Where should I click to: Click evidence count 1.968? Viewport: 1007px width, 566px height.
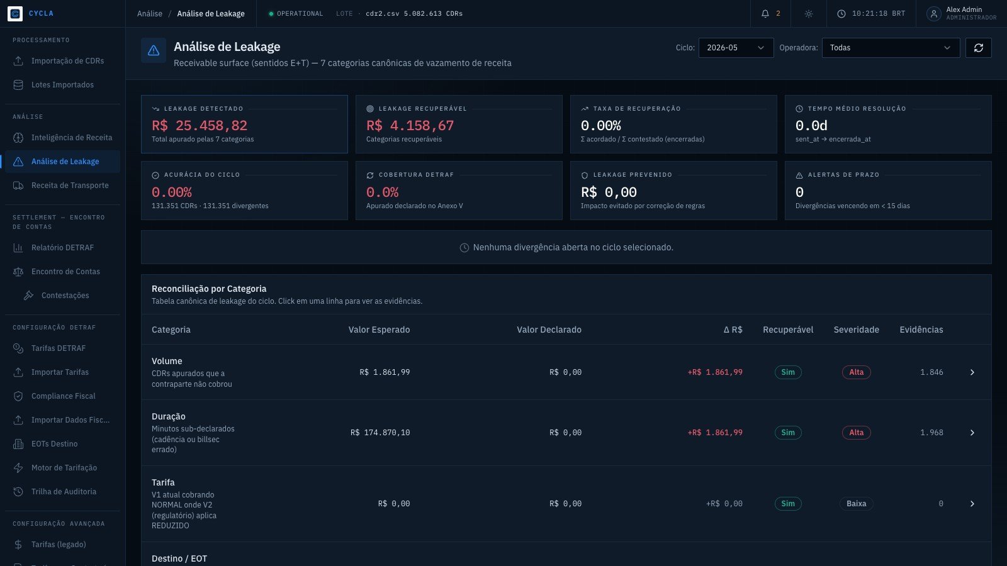[931, 433]
